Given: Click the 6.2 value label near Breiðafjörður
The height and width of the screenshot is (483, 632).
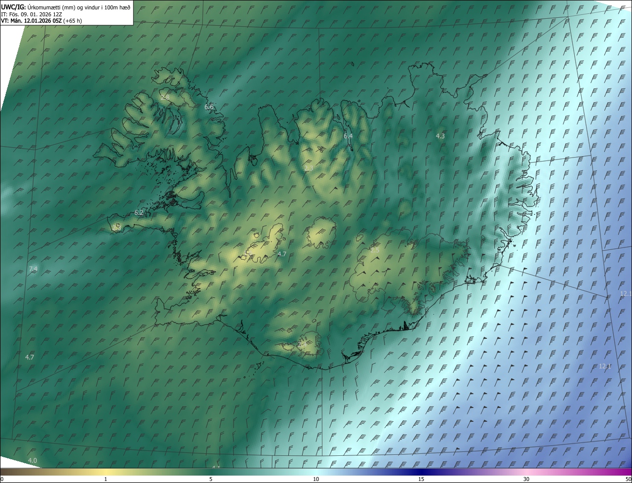Looking at the screenshot, I should 139,213.
